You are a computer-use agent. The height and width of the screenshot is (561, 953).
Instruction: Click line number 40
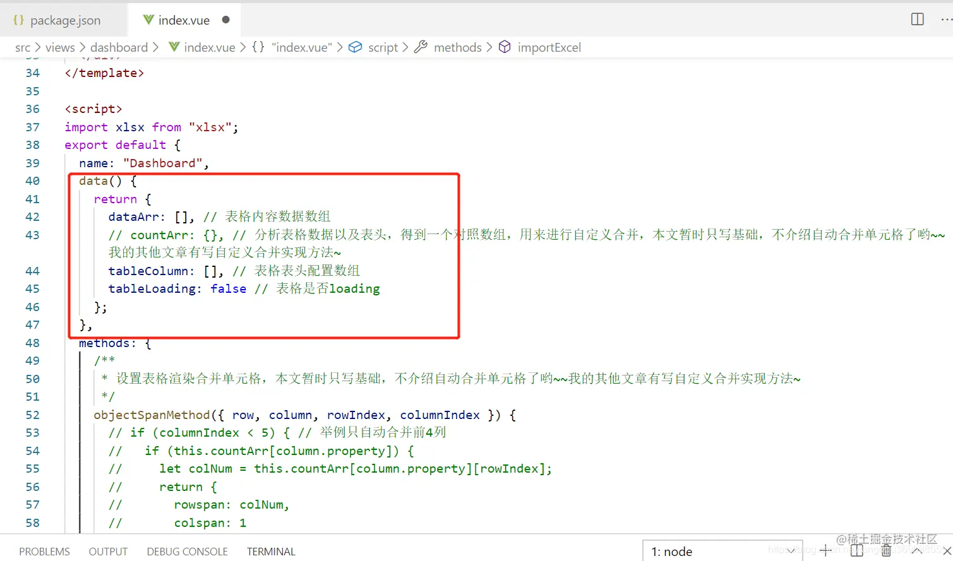32,181
